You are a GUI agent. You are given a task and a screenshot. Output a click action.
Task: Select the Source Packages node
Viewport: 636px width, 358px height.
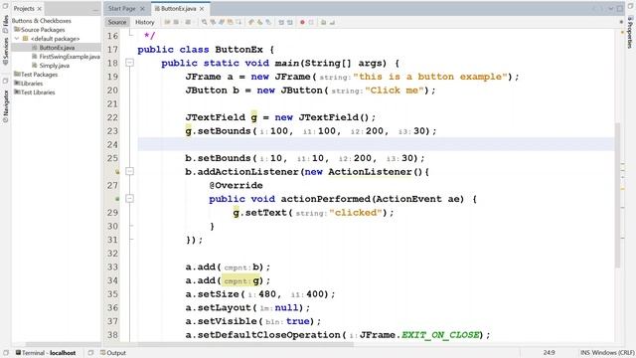coord(43,30)
